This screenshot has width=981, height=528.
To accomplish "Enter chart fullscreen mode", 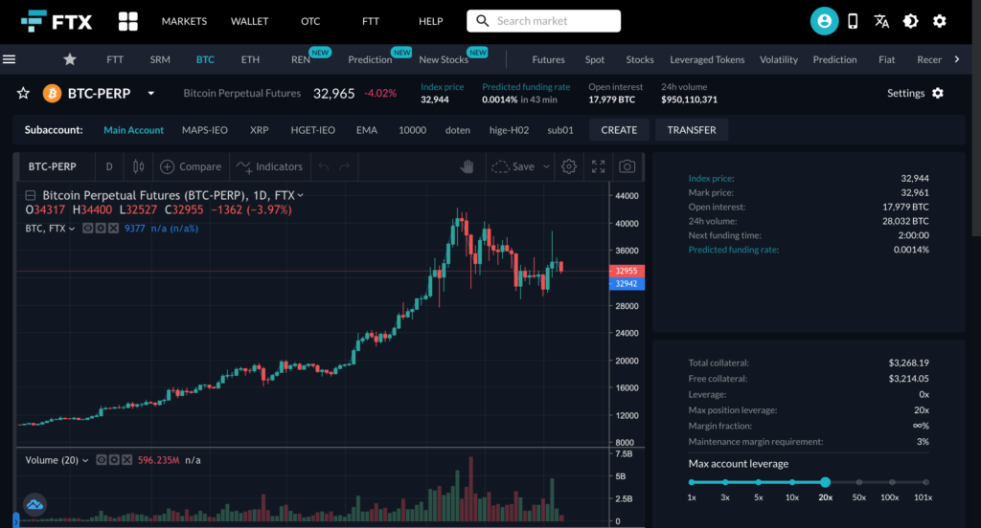I will coord(598,166).
